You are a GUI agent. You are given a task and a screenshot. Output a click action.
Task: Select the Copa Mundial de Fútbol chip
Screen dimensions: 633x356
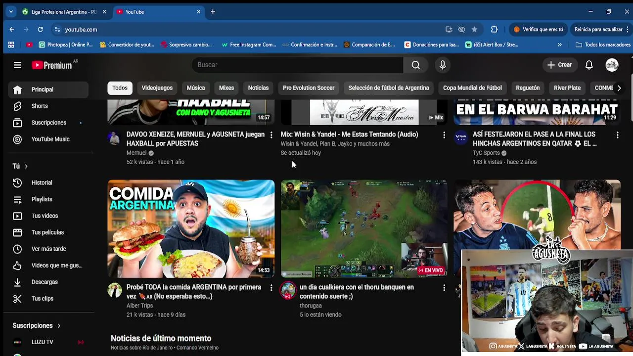point(472,88)
